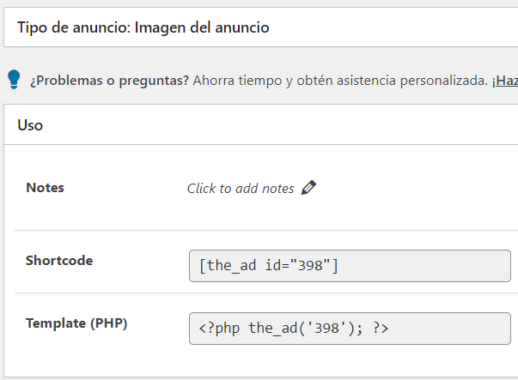The height and width of the screenshot is (380, 518).
Task: Click the Shortcode row label
Action: tap(59, 261)
